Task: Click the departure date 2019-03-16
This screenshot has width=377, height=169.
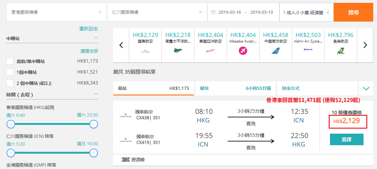Action: (230, 13)
